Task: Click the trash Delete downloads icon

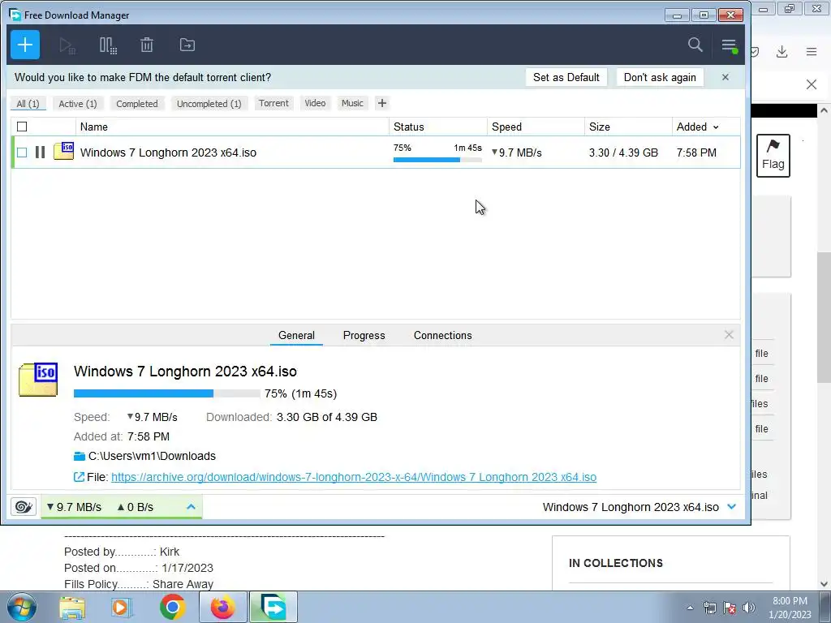Action: (x=147, y=45)
